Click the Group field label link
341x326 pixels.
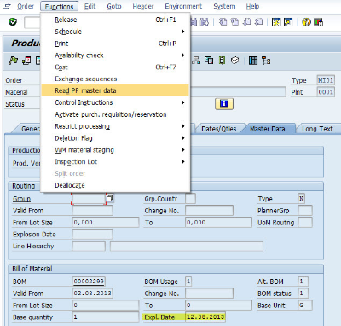pyautogui.click(x=21, y=199)
